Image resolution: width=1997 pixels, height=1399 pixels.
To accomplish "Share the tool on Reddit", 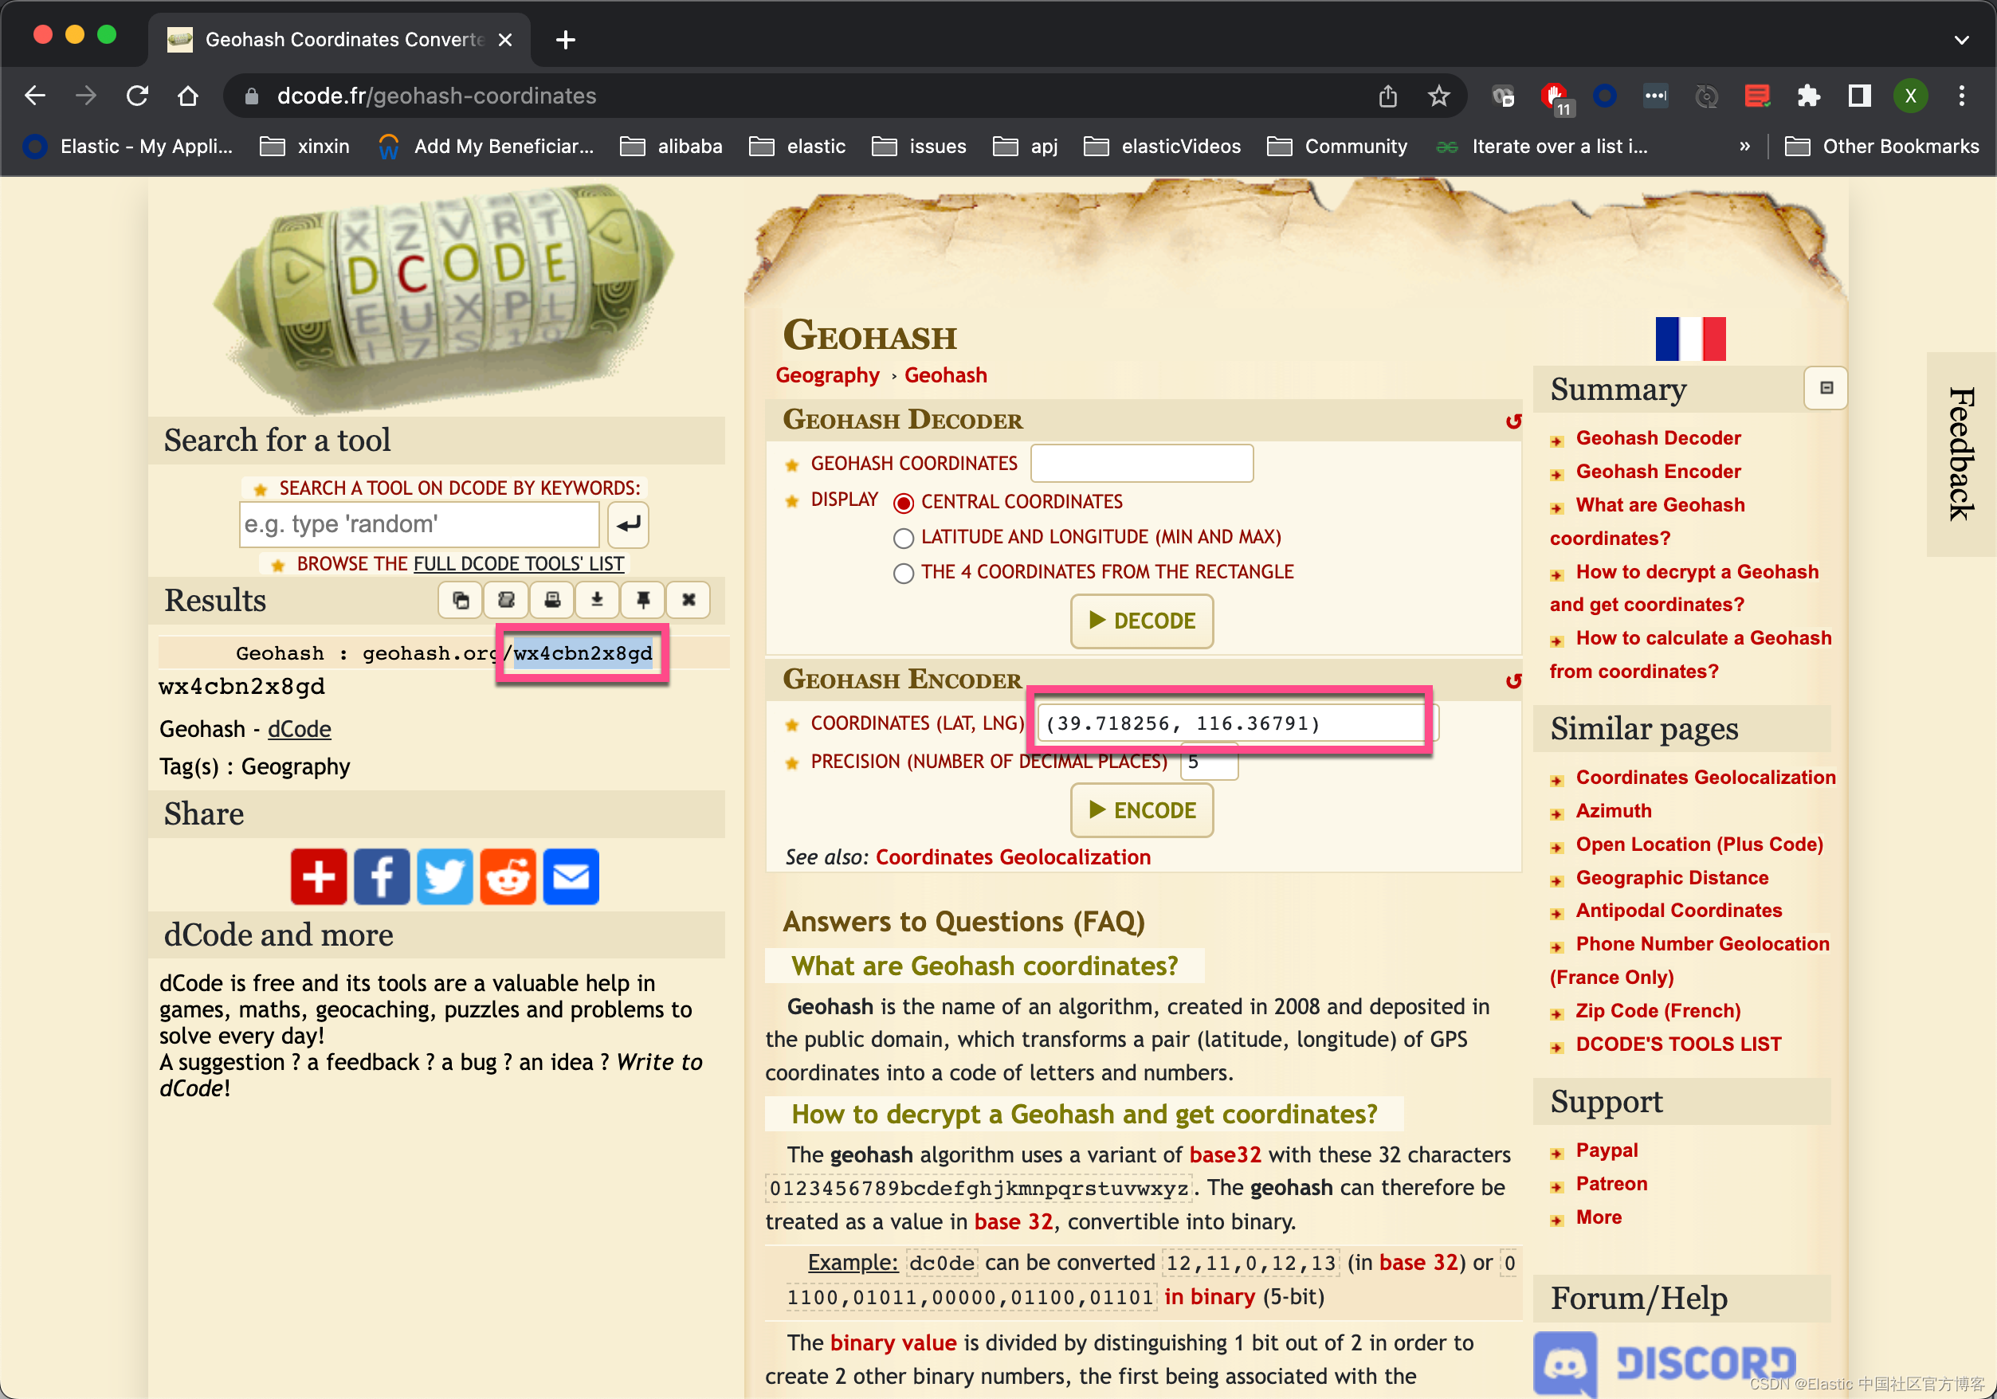I will (x=508, y=876).
